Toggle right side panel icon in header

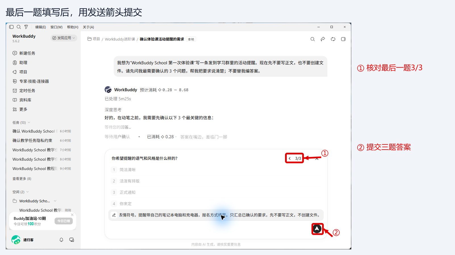343,39
